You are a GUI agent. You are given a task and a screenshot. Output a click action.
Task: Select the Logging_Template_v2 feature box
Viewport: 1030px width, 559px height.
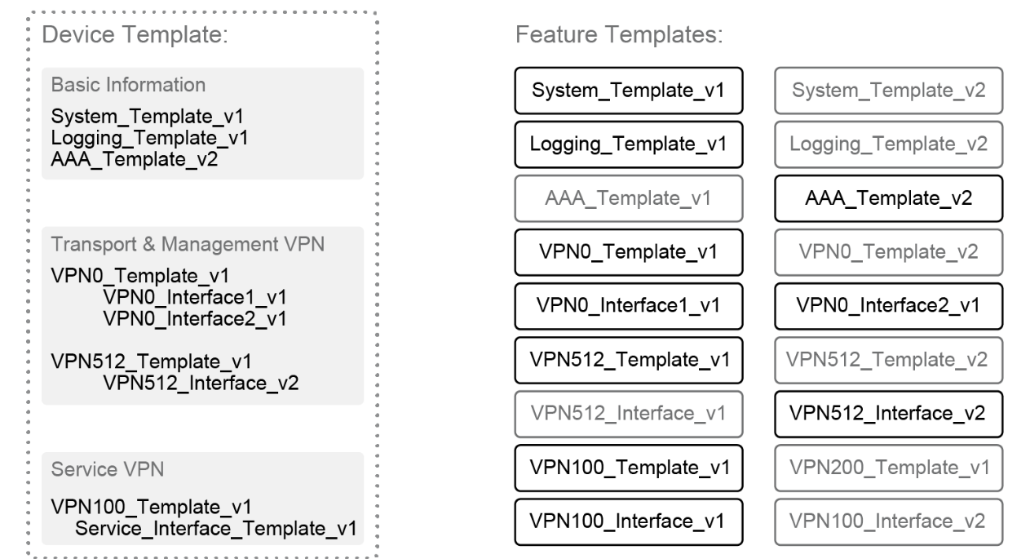pos(888,144)
